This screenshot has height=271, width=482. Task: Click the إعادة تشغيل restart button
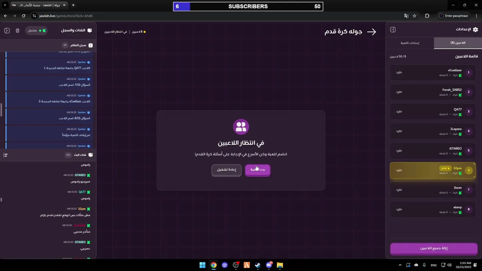(x=226, y=170)
